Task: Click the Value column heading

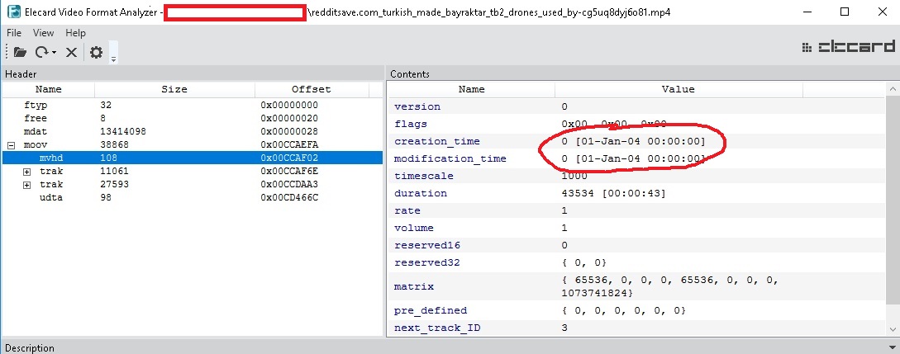Action: [678, 89]
